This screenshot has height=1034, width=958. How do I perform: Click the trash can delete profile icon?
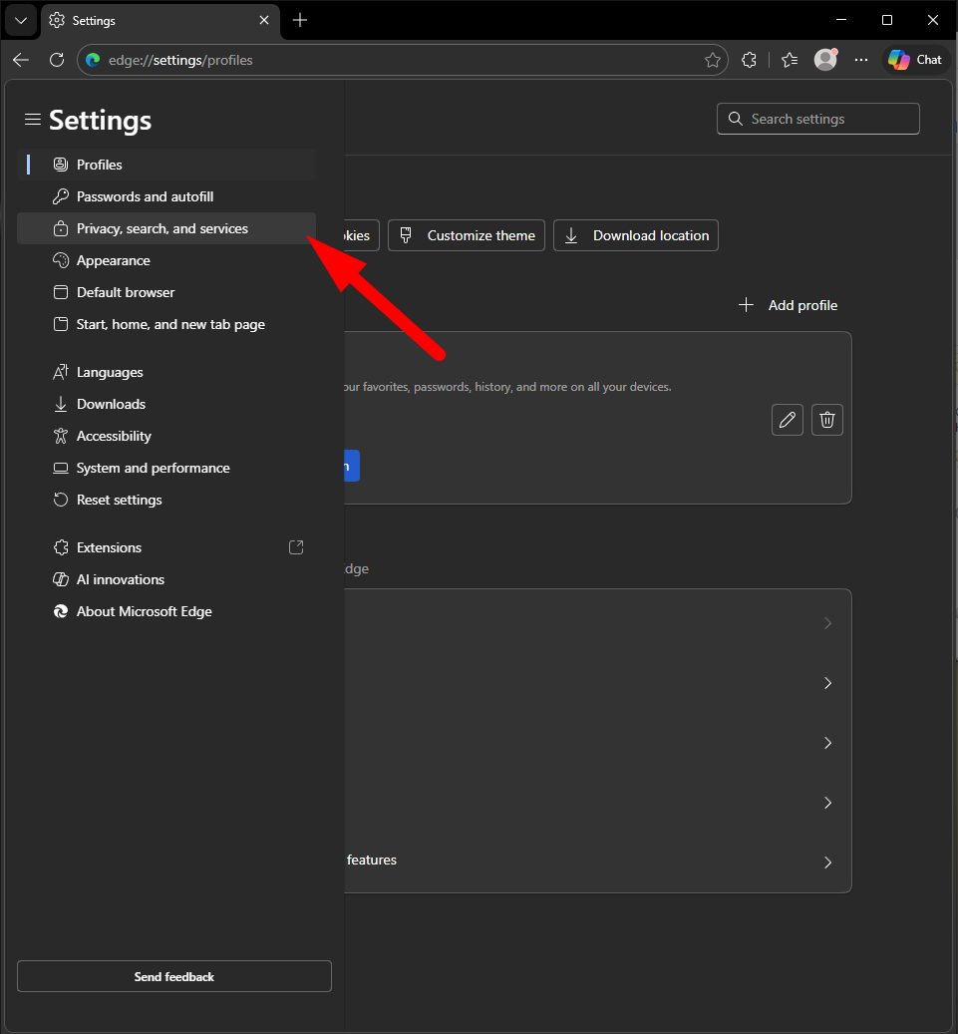[826, 420]
